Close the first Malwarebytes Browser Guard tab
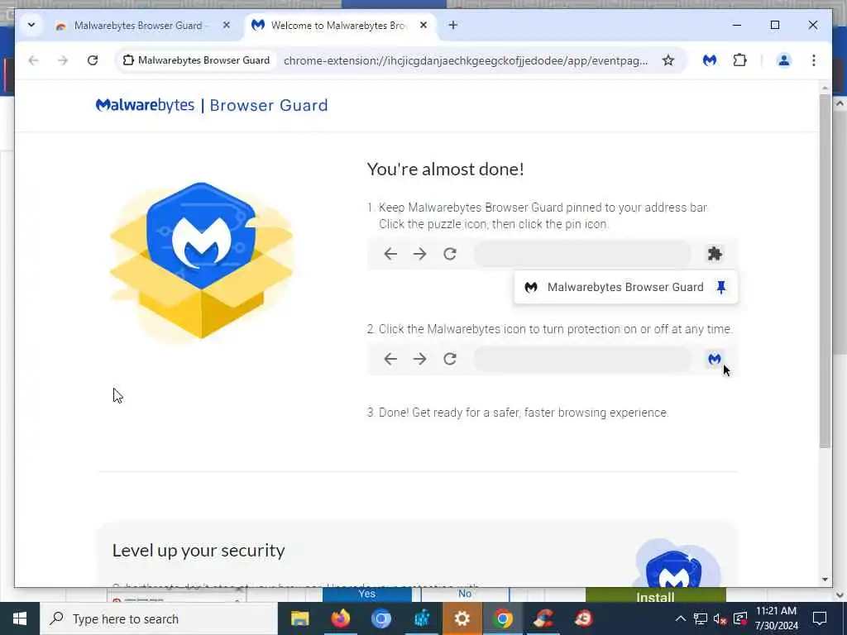This screenshot has height=635, width=847. (227, 26)
